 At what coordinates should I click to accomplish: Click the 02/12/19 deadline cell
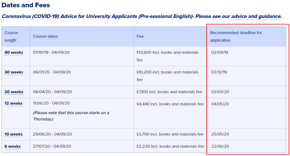tap(247, 76)
